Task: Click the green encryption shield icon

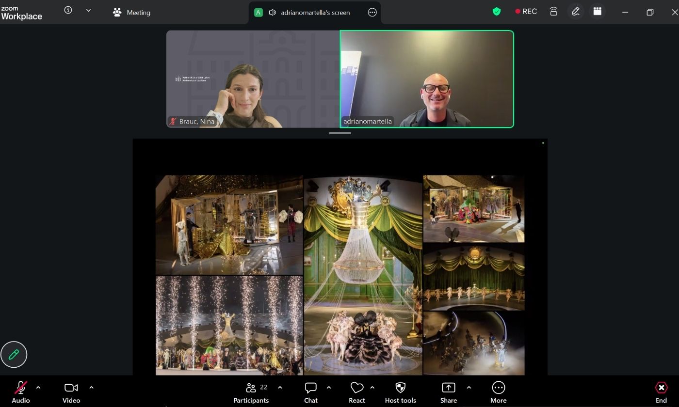Action: pyautogui.click(x=497, y=11)
